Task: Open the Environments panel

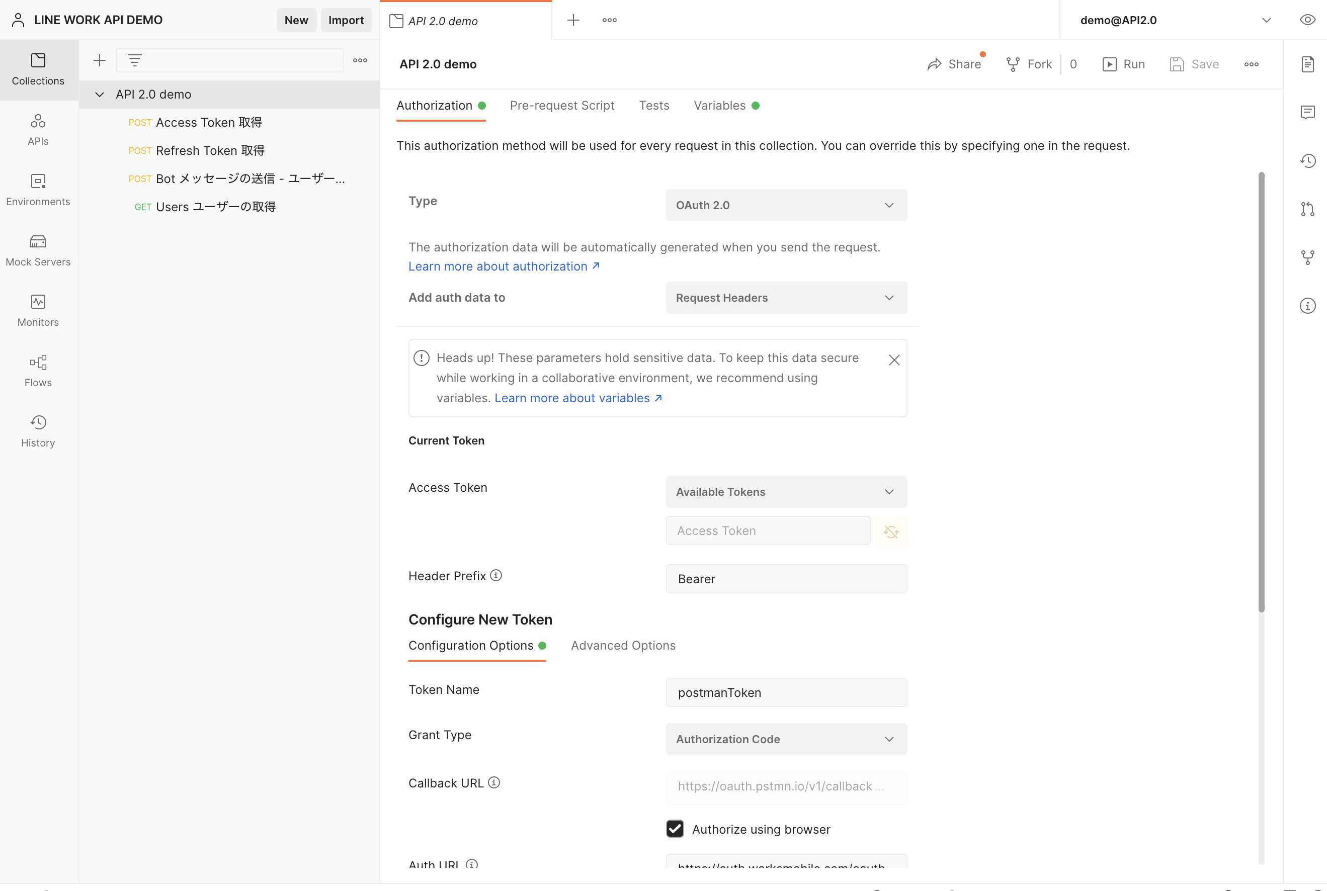Action: click(38, 190)
